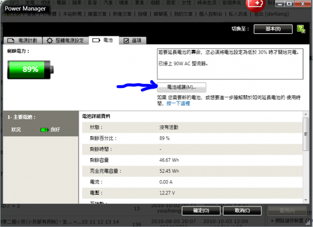Image resolution: width=313 pixels, height=227 pixels.
Task: Confirm with 確定(O) button
Action: (201, 211)
